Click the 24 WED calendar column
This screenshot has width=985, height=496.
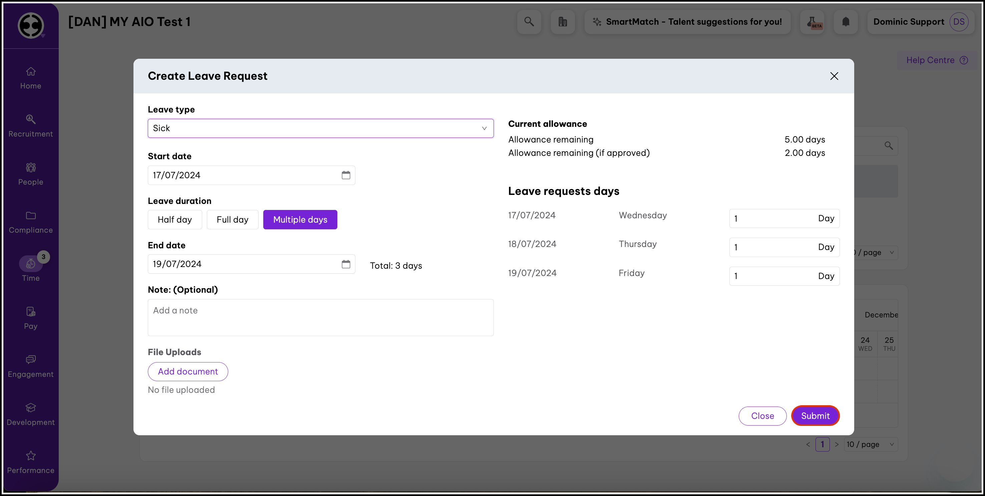point(865,344)
